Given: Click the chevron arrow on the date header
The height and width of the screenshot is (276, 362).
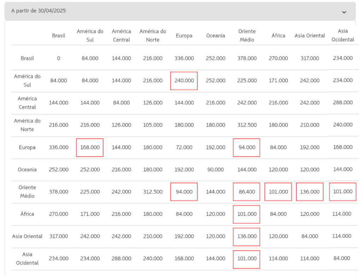Looking at the screenshot, I should click(344, 12).
